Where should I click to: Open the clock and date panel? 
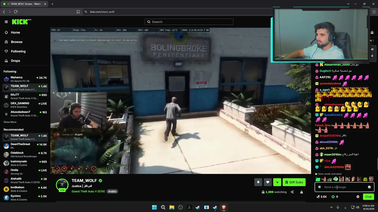369,207
